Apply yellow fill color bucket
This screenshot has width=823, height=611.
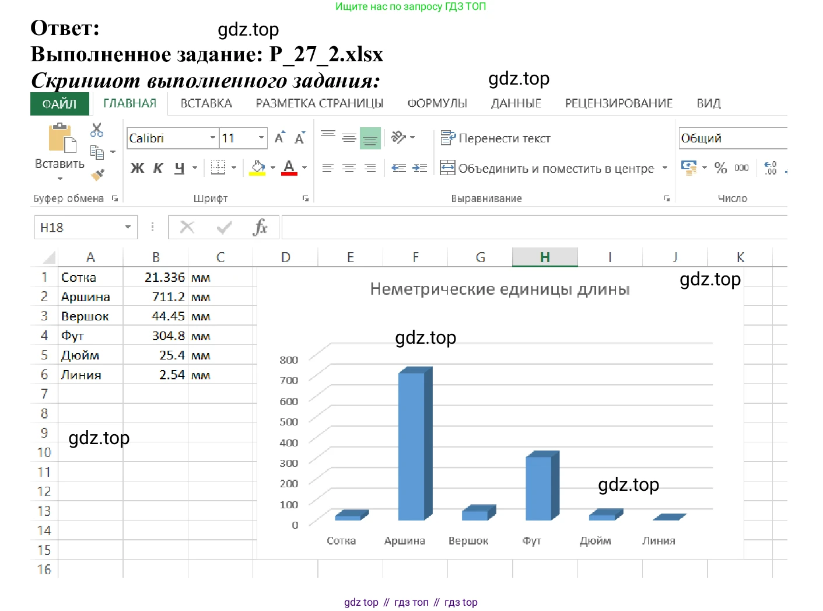(x=258, y=167)
